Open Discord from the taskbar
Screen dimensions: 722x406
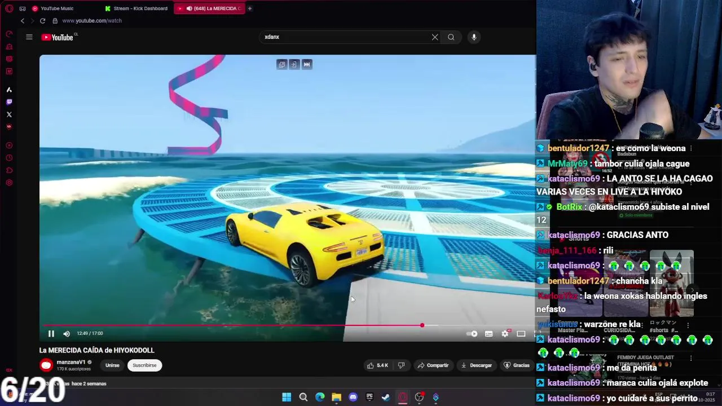click(x=353, y=398)
